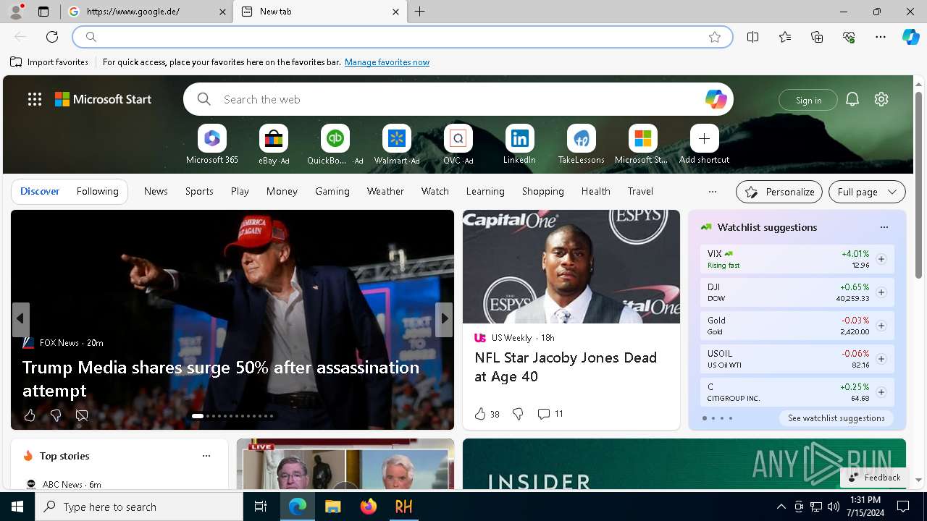Show hidden system tray icons
The width and height of the screenshot is (927, 521).
(781, 507)
